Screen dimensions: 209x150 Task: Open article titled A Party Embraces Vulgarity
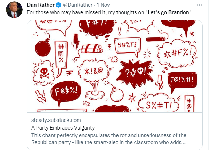(63, 128)
